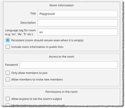Click the Room information section heading
The image size is (125, 108).
(61, 5)
